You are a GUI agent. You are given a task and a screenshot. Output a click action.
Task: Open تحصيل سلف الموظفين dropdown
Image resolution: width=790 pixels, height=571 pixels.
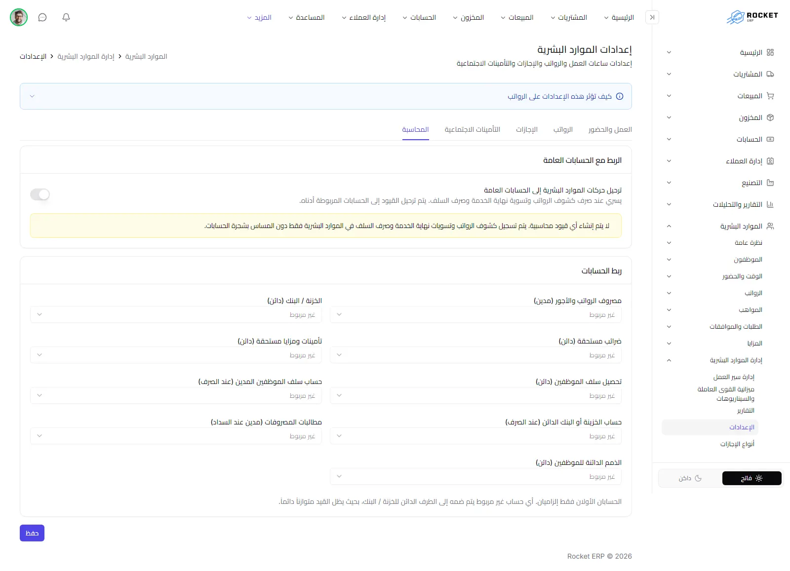point(475,395)
